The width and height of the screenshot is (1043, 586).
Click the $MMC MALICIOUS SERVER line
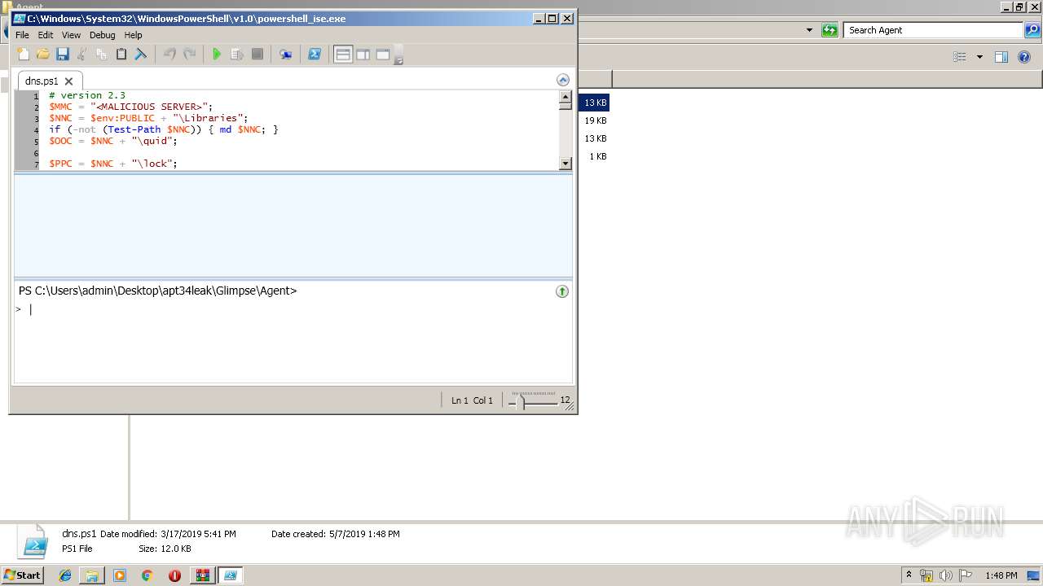130,107
